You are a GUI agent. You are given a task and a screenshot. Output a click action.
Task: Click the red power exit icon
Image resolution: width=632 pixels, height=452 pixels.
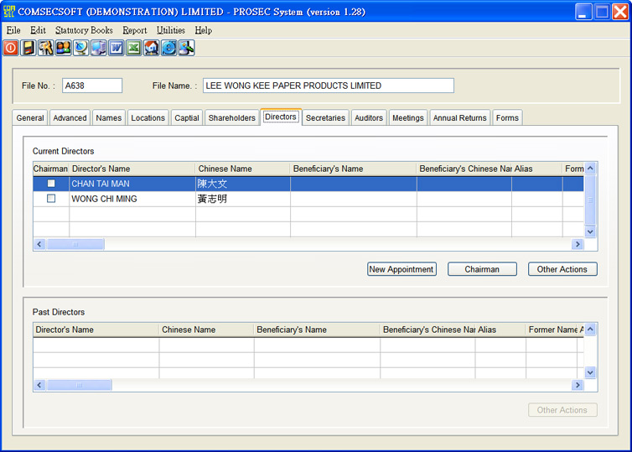pos(11,48)
